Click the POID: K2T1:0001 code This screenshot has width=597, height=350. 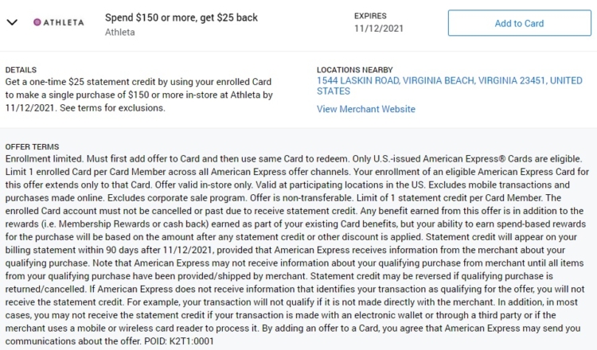(179, 341)
